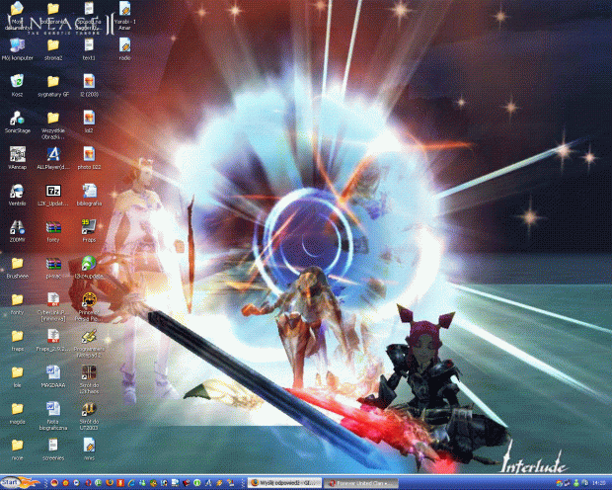The width and height of the screenshot is (612, 490).
Task: Open the ZoomIt desktop icon
Action: [17, 228]
